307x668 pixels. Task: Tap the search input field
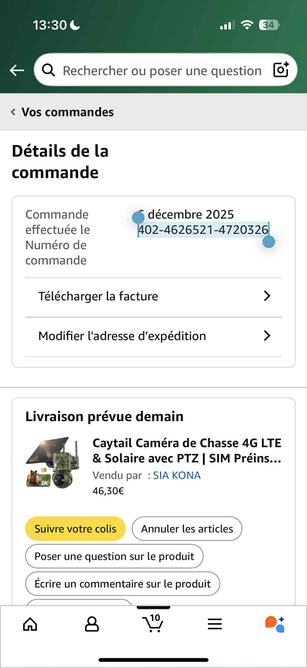pyautogui.click(x=162, y=71)
